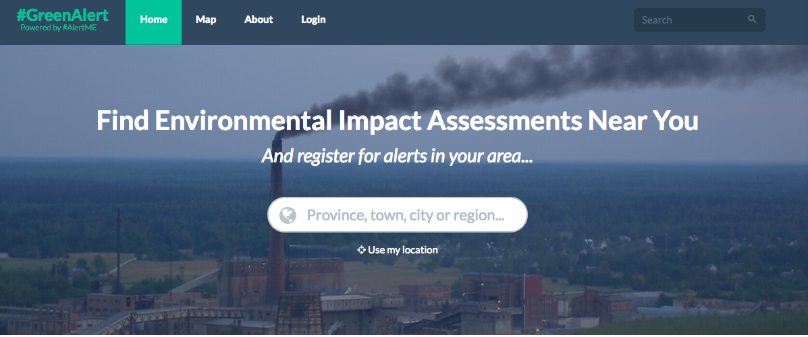Click the crosshair icon beside Use my location

pos(361,250)
